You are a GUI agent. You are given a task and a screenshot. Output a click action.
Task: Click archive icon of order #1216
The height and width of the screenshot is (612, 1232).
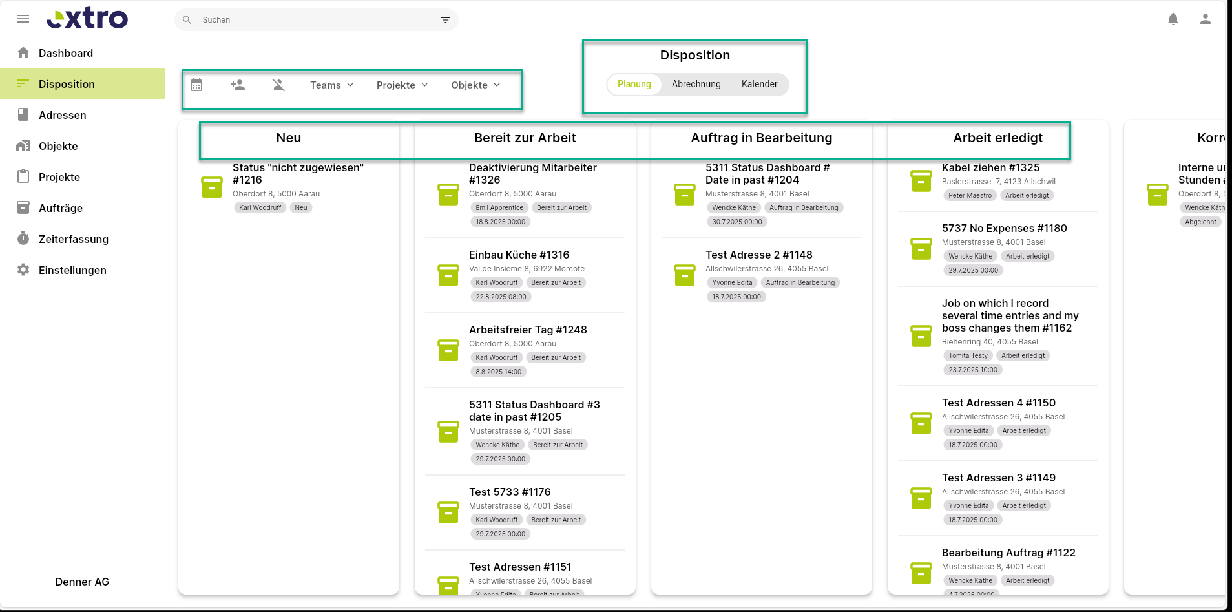(x=212, y=187)
